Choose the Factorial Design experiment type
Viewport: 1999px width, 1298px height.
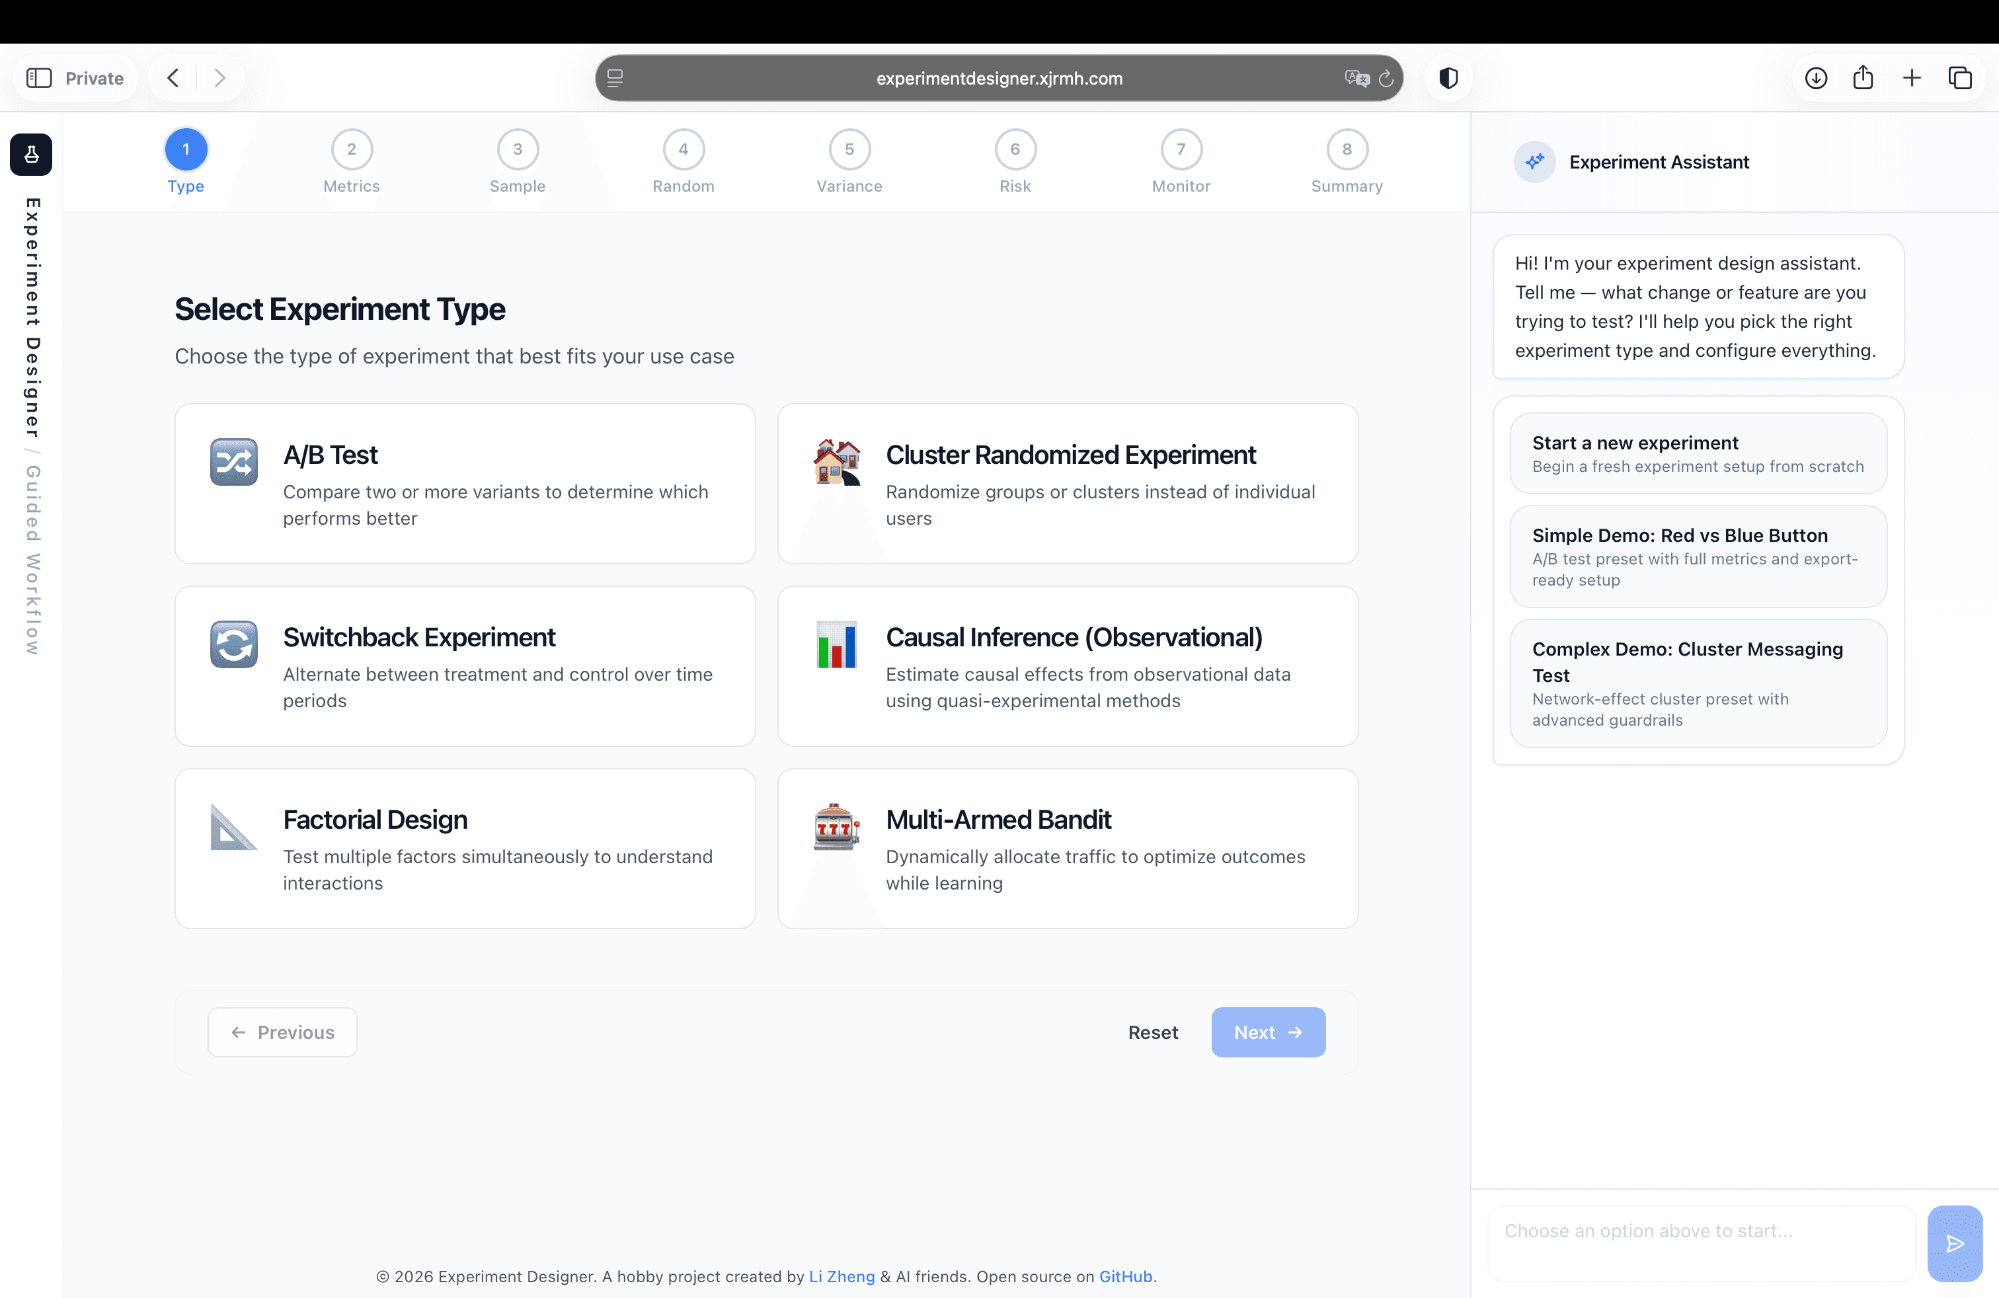(465, 849)
